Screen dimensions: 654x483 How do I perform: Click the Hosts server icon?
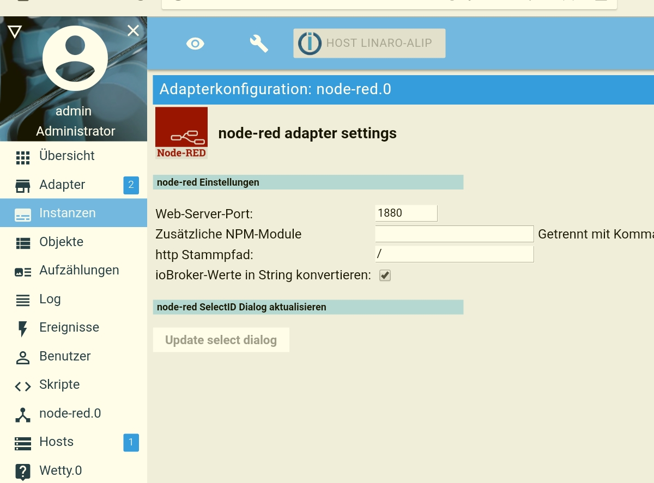pos(22,444)
